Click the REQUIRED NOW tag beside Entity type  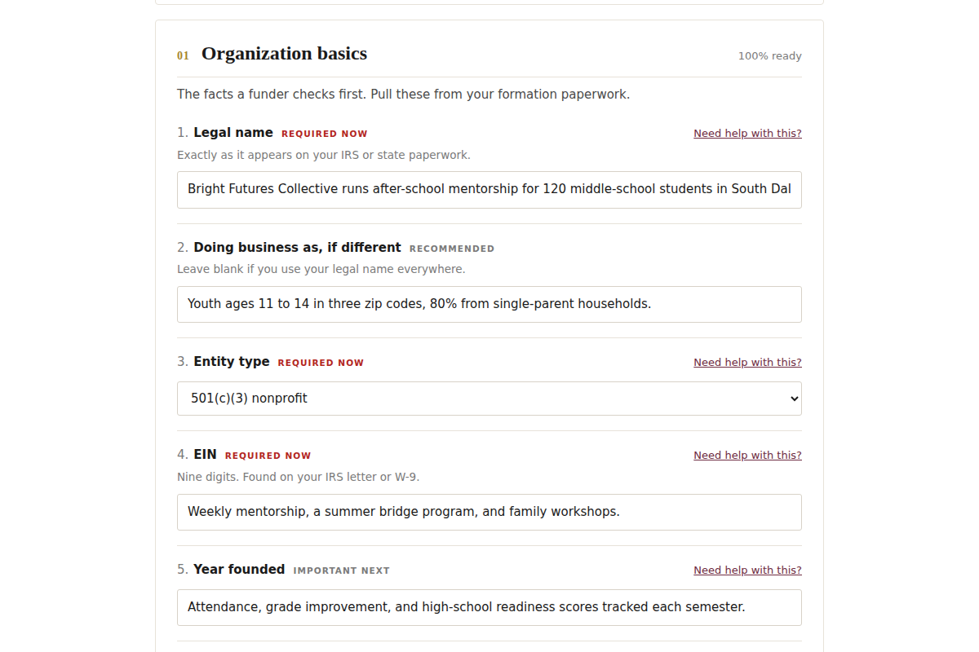coord(321,363)
